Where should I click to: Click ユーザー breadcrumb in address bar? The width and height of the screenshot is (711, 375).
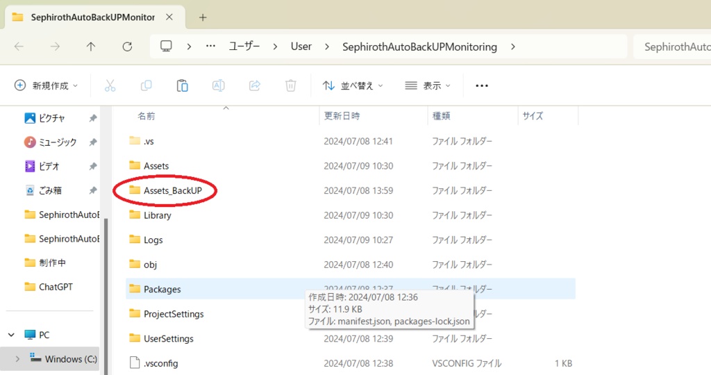244,47
